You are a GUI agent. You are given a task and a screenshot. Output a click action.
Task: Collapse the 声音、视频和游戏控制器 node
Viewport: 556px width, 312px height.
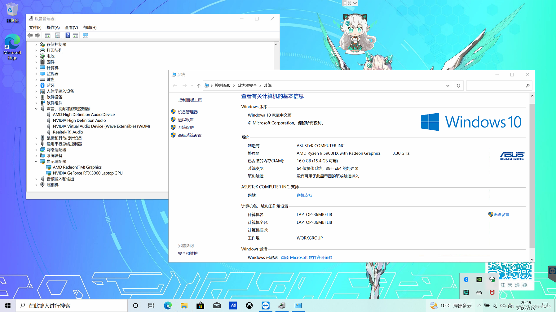click(36, 109)
